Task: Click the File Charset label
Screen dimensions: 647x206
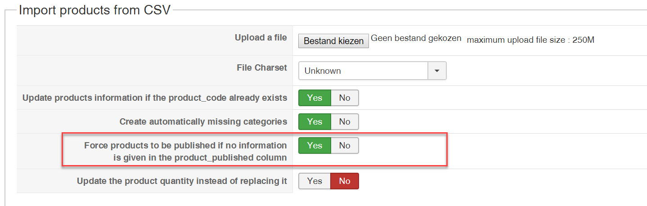Action: tap(261, 67)
